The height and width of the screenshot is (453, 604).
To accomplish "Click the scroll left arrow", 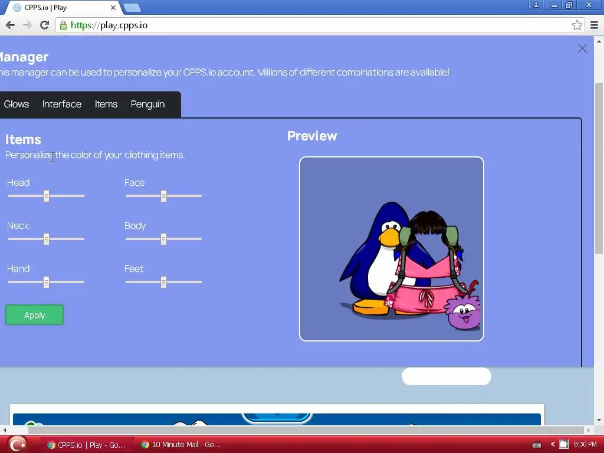I will click(x=4, y=430).
